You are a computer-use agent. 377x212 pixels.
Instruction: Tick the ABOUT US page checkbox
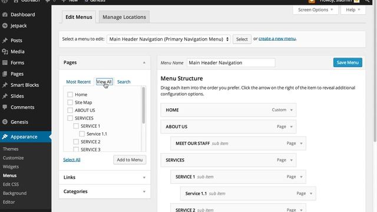[70, 110]
